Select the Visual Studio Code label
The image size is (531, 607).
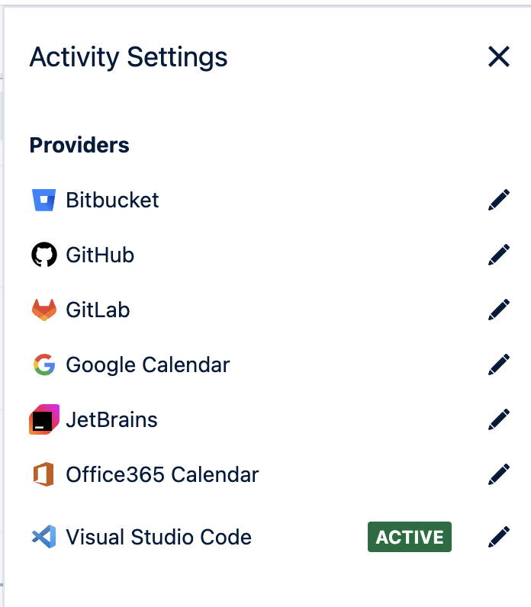tap(159, 537)
